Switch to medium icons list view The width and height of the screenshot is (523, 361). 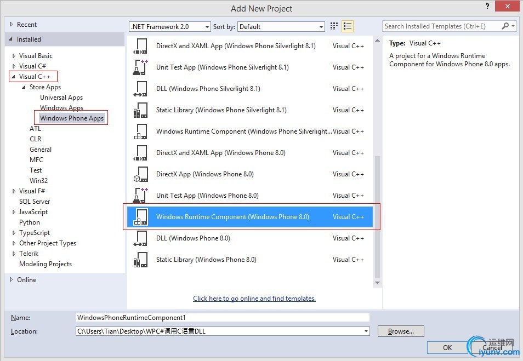coord(347,26)
